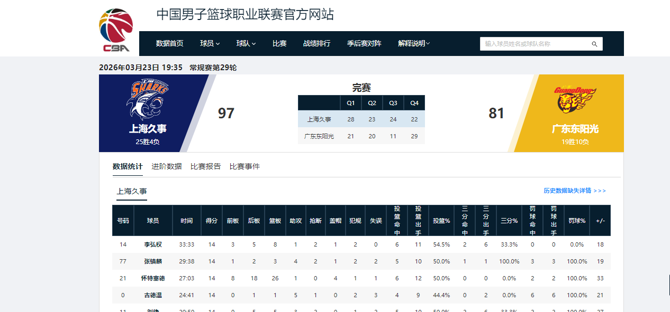
Task: Click player name 怀特塞德
Action: click(153, 278)
